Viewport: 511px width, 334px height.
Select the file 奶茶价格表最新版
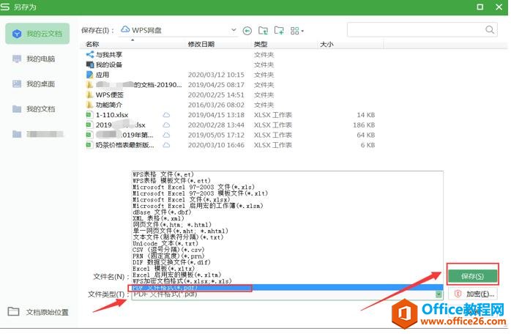tap(124, 145)
